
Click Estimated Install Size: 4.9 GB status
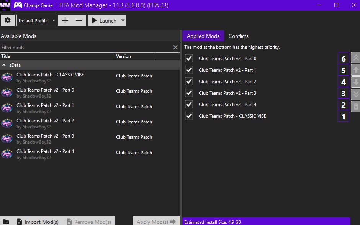(213, 222)
